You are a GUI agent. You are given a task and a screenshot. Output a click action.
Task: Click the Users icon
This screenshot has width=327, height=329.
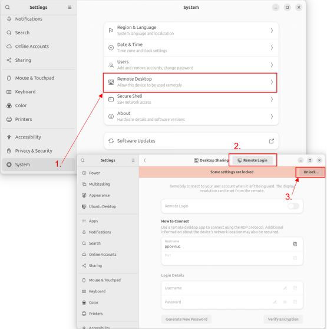coord(111,65)
